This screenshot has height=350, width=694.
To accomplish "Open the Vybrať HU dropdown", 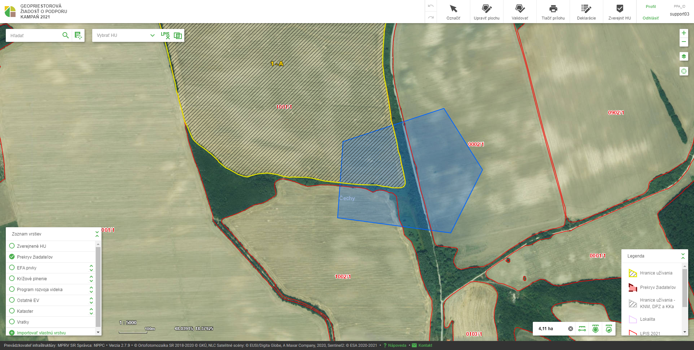I will coord(125,35).
